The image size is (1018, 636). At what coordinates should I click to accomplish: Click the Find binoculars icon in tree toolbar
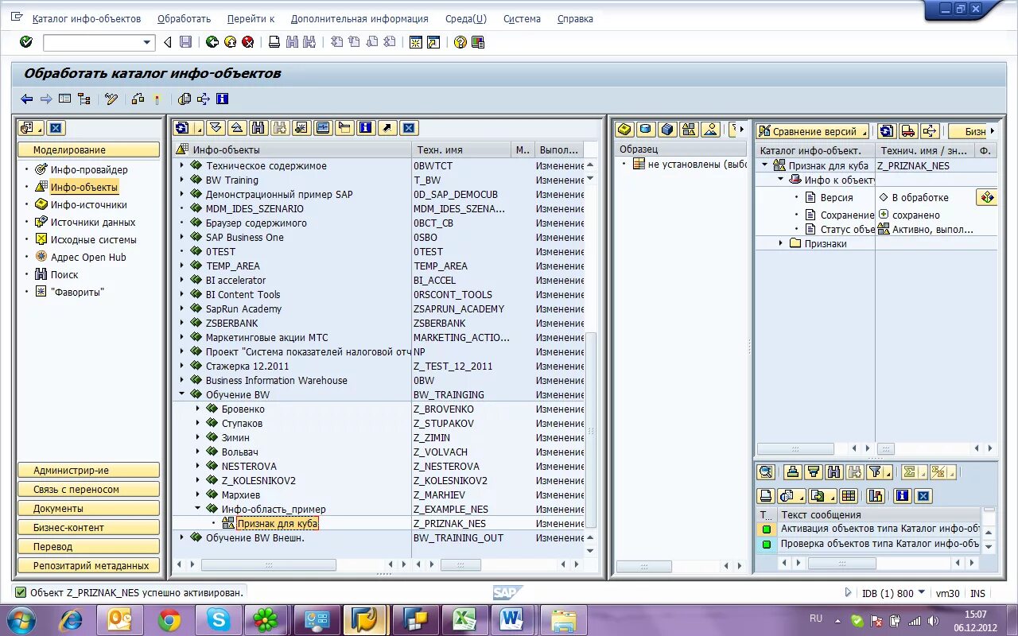pyautogui.click(x=258, y=128)
